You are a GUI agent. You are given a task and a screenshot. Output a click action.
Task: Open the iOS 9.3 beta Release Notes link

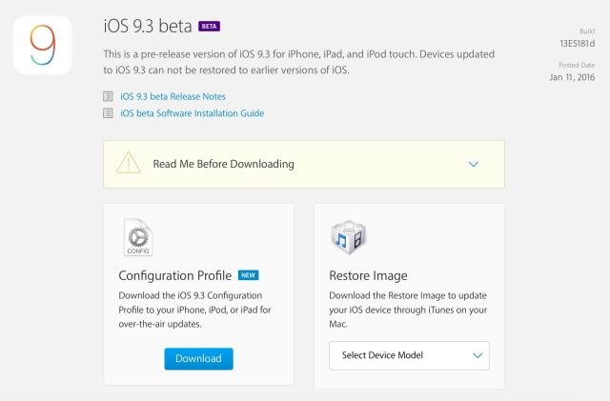[173, 96]
